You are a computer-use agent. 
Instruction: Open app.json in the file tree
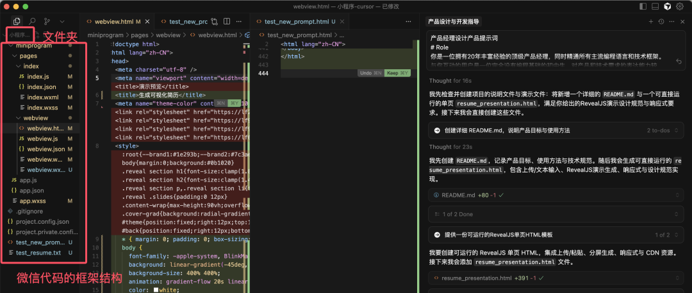click(31, 190)
